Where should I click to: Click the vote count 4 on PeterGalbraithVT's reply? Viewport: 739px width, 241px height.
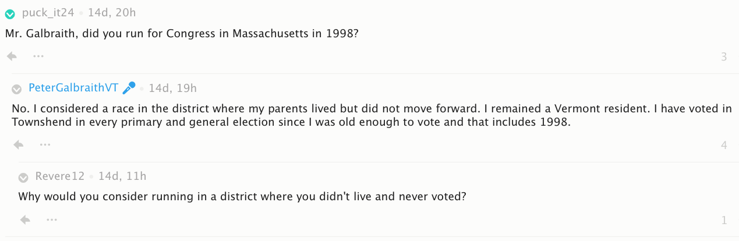[724, 145]
